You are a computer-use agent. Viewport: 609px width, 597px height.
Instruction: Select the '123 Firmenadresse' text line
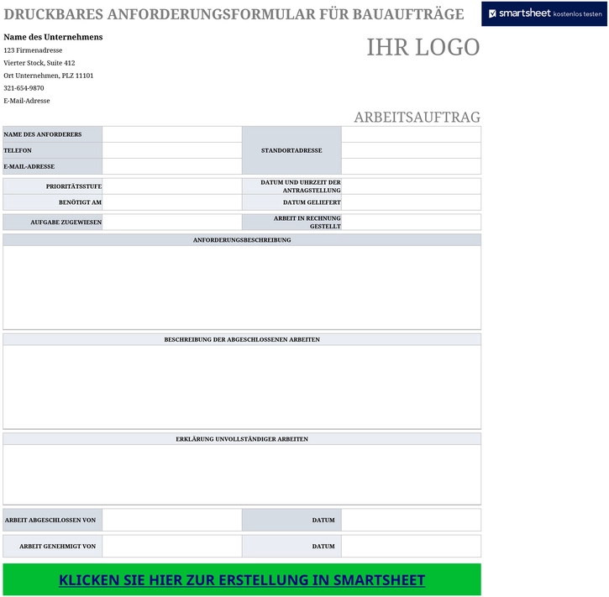(33, 50)
